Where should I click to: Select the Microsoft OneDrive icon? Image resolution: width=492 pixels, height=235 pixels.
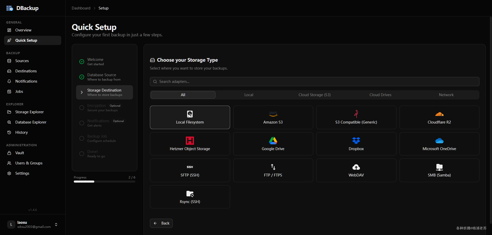(439, 141)
